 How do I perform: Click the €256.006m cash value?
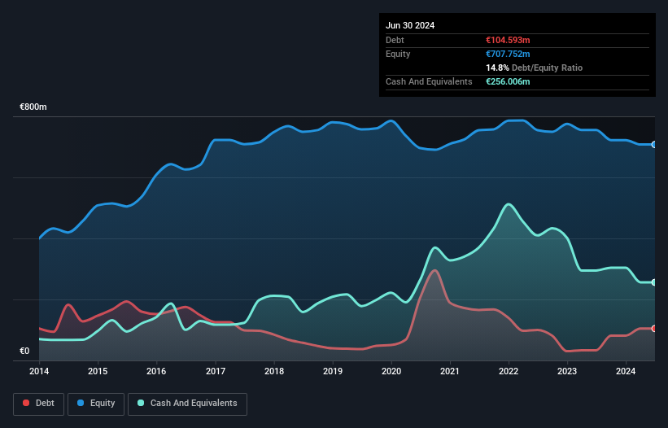tap(508, 81)
